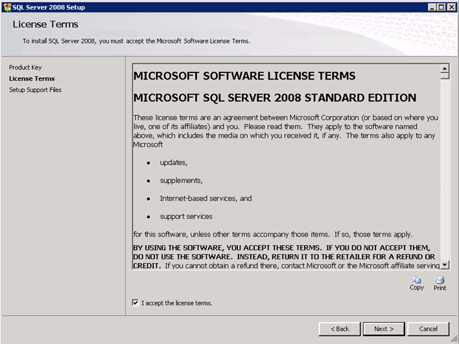Image resolution: width=459 pixels, height=344 pixels.
Task: Click the license scrollbar track below the thumb
Action: pyautogui.click(x=445, y=170)
